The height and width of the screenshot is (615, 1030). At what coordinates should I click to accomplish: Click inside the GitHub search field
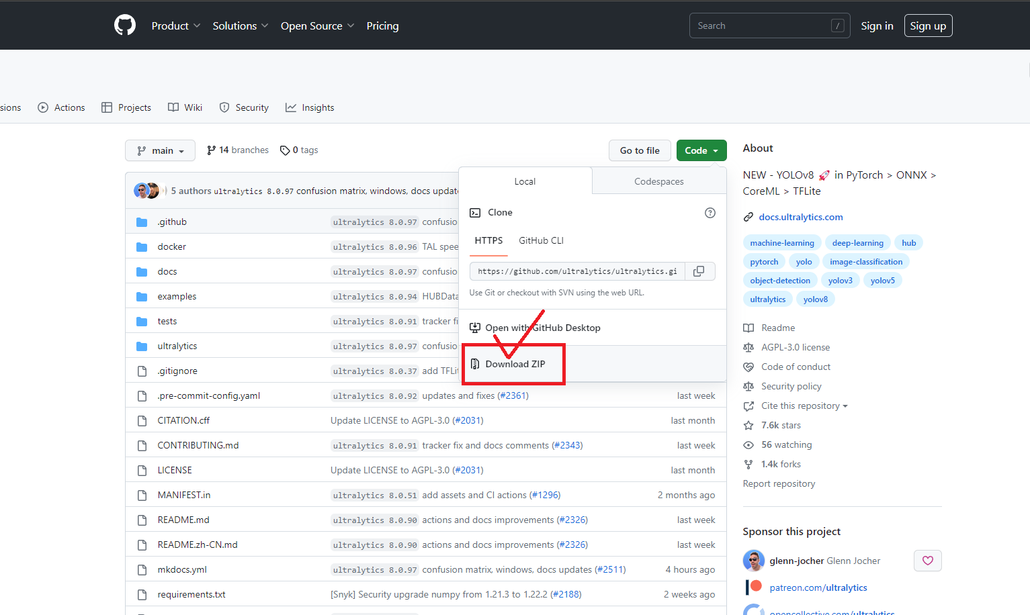pos(769,26)
